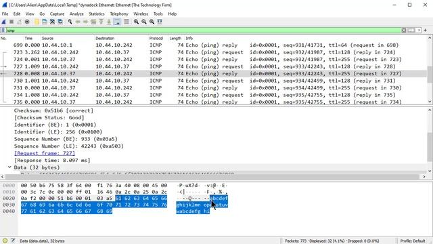Collapse the Data (32 bytes) tree node
This screenshot has height=244, width=433.
(x=9, y=167)
